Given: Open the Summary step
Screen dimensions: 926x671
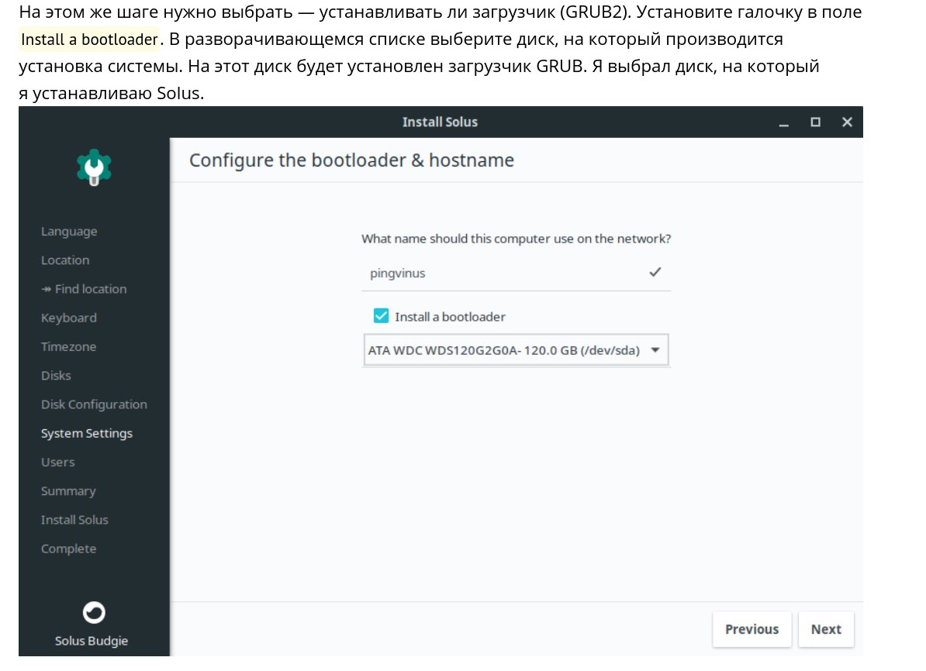Looking at the screenshot, I should [x=68, y=491].
